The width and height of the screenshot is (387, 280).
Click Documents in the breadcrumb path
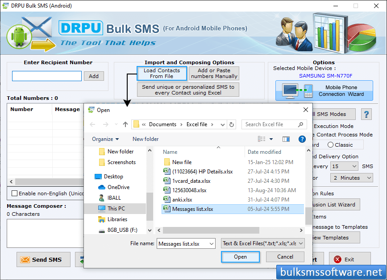[x=162, y=124]
